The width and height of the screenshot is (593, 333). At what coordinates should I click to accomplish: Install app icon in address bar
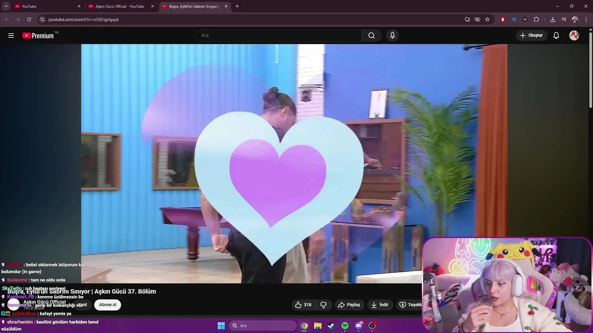pyautogui.click(x=467, y=19)
